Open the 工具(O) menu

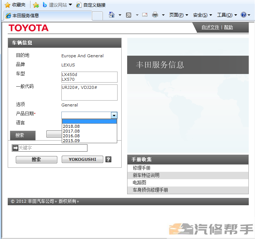point(227,15)
